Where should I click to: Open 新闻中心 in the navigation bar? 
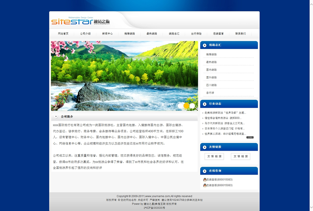point(108,34)
